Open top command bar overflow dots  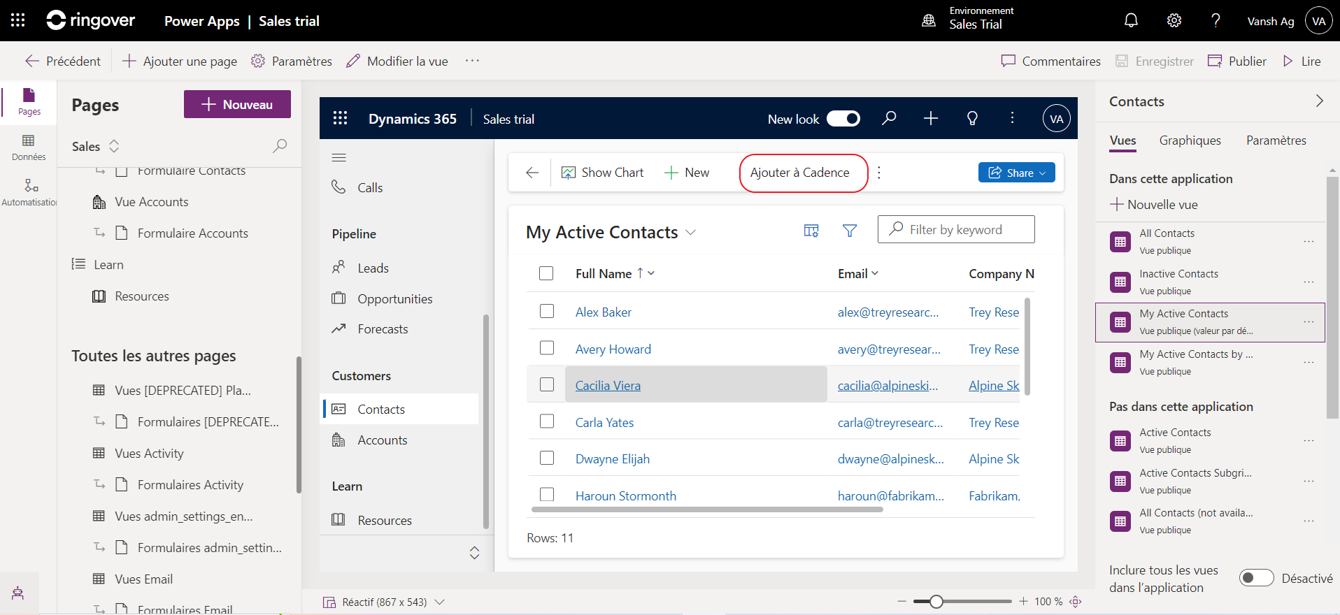tap(473, 61)
